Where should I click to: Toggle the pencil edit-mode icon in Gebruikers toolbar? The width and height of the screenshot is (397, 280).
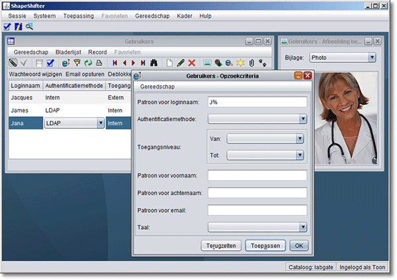13,63
